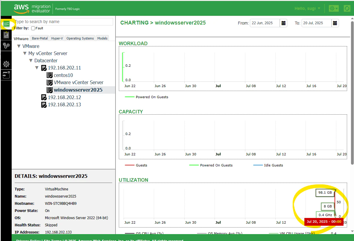Click the AWS Migration Evaluator logo

[32, 9]
